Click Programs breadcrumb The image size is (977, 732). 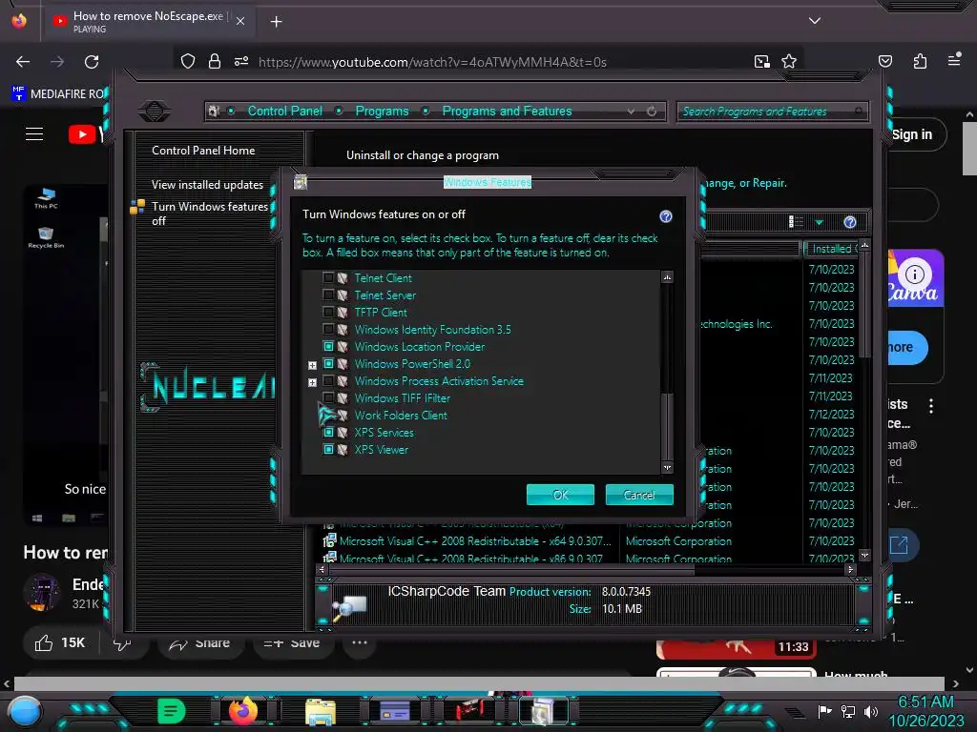382,111
